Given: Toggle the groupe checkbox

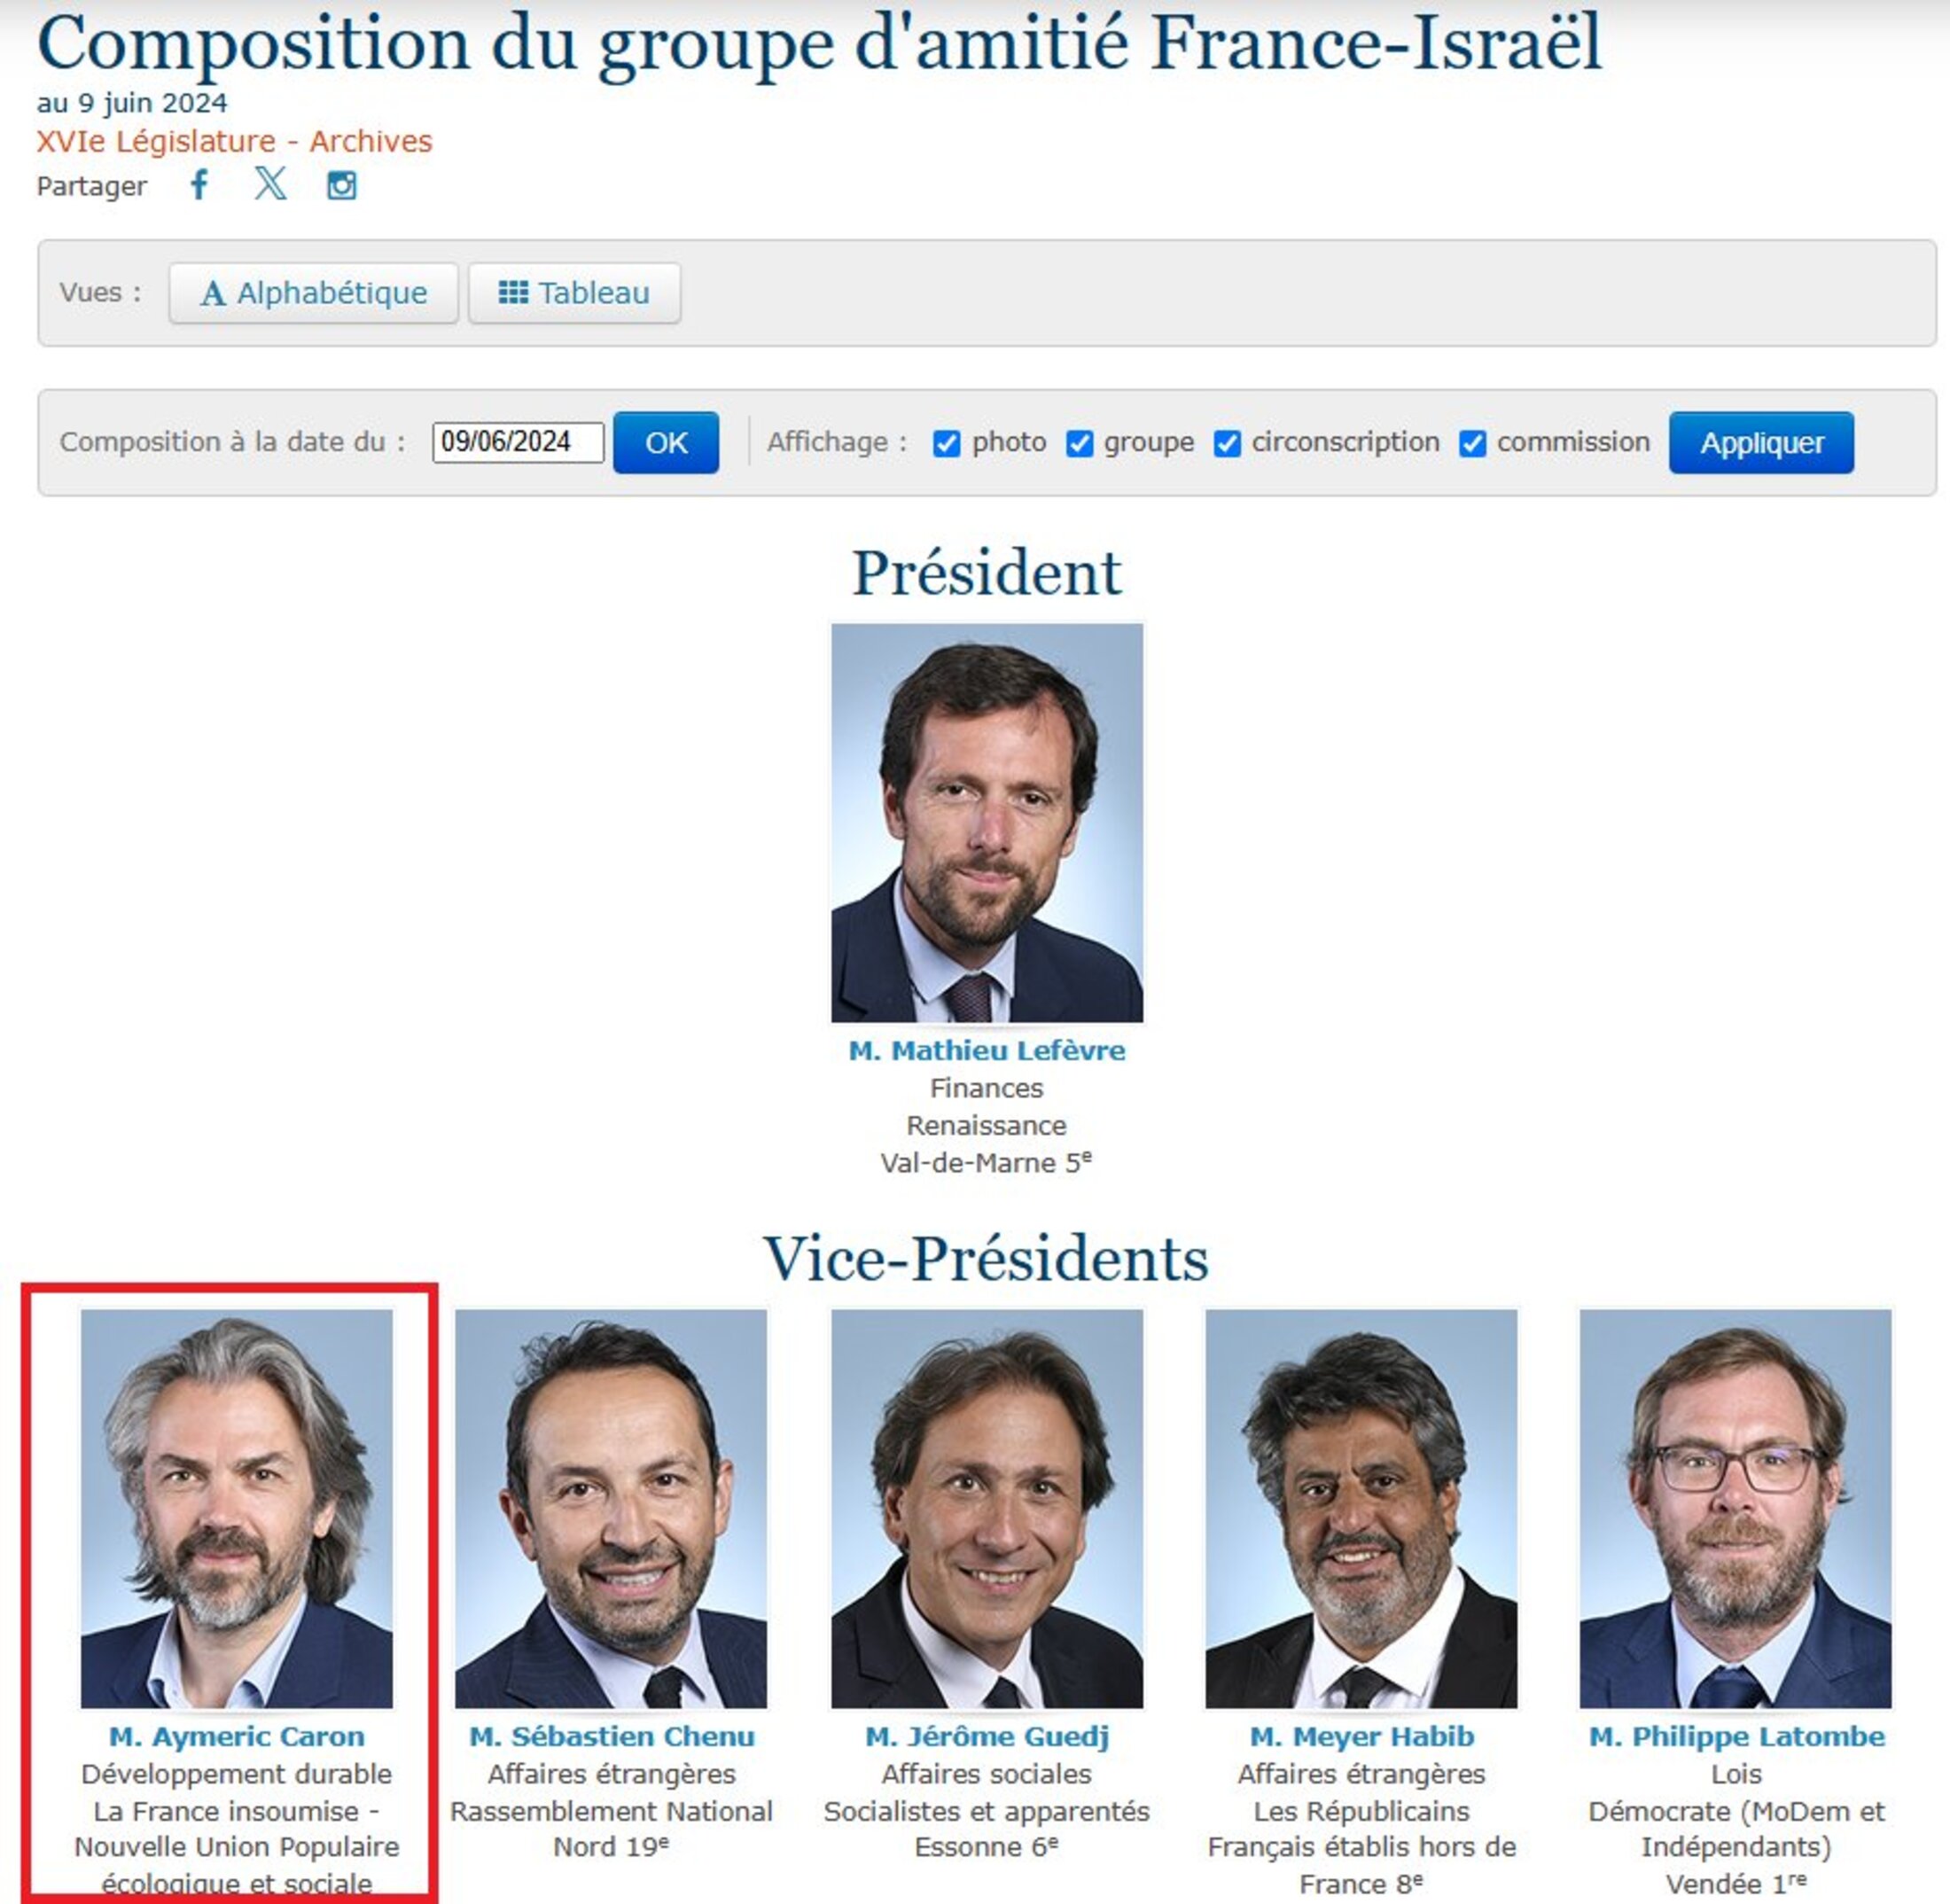Looking at the screenshot, I should 1079,443.
